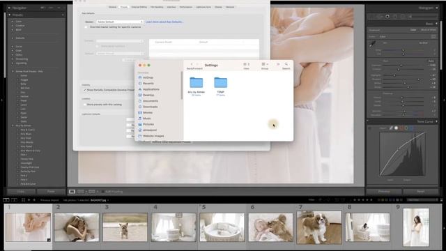Click the plus icon in Presets header
Viewport: 446px width, 251px height.
tap(63, 15)
